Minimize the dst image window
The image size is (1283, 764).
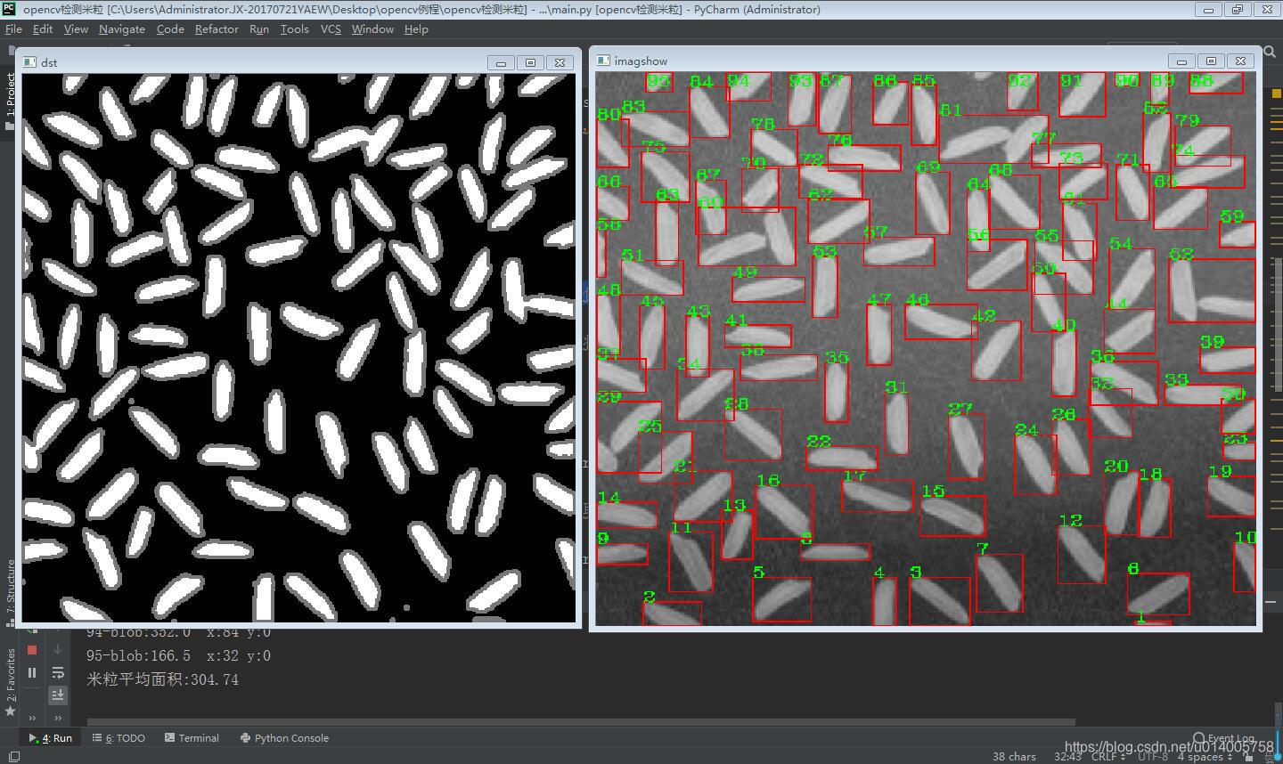click(501, 62)
